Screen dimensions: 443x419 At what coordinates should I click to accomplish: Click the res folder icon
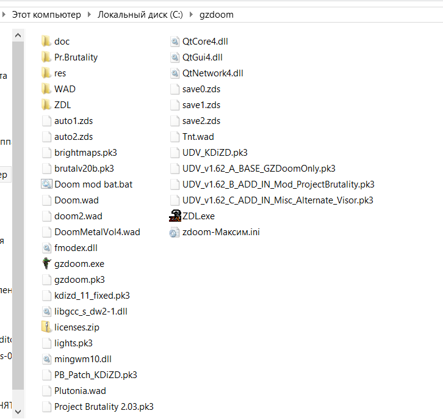(x=46, y=73)
